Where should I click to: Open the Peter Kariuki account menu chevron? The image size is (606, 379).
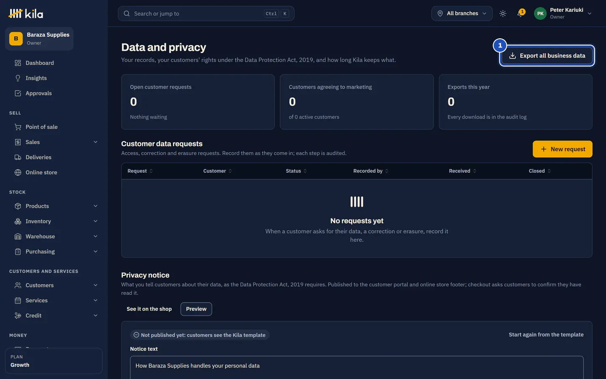[x=590, y=13]
